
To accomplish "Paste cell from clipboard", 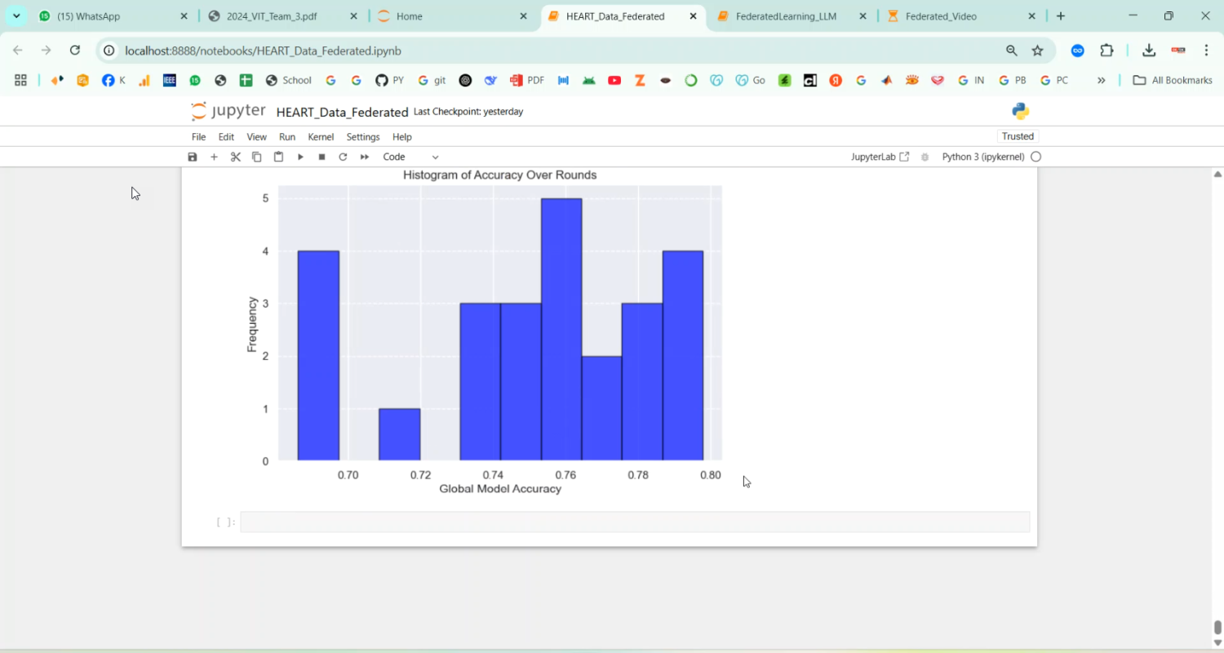I will coord(278,157).
